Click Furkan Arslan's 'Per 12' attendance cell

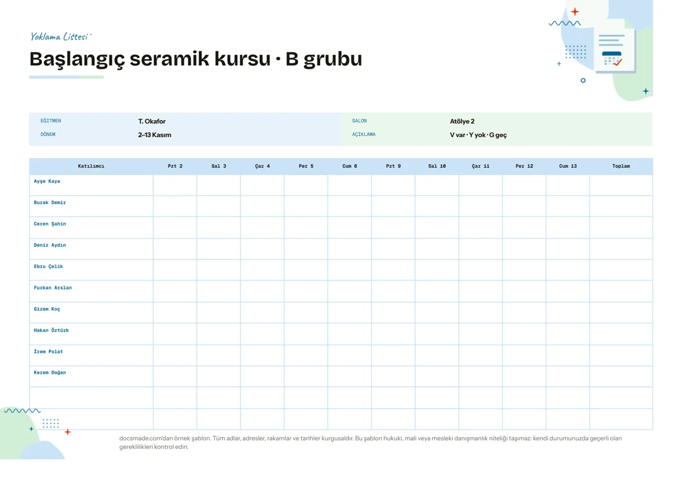pos(524,291)
